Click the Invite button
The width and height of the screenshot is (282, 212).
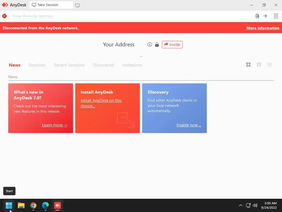[x=172, y=44]
